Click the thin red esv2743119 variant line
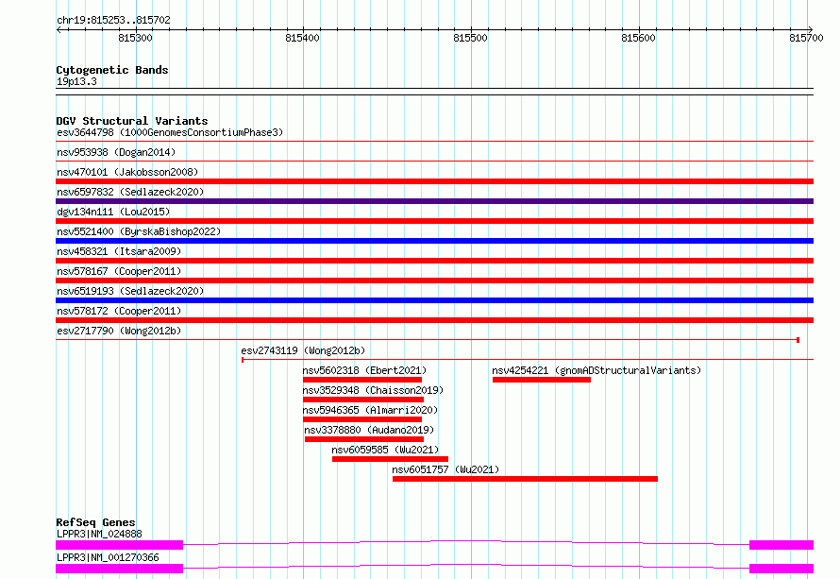The height and width of the screenshot is (579, 840). coord(528,359)
